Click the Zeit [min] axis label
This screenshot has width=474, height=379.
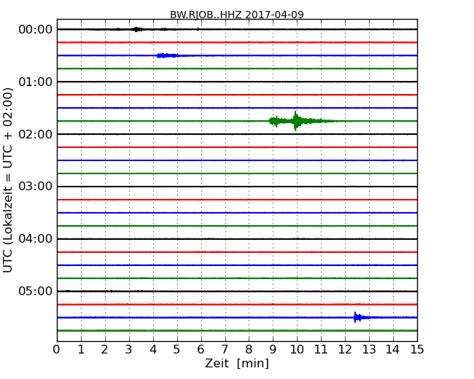237,363
